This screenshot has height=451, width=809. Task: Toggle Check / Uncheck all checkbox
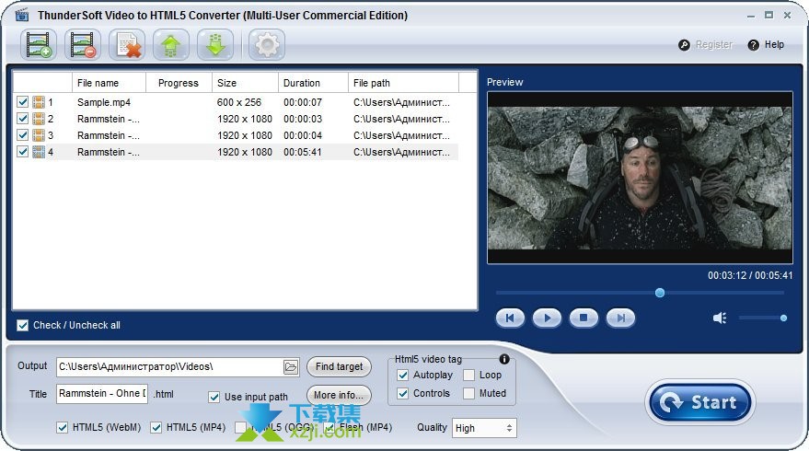coord(22,325)
